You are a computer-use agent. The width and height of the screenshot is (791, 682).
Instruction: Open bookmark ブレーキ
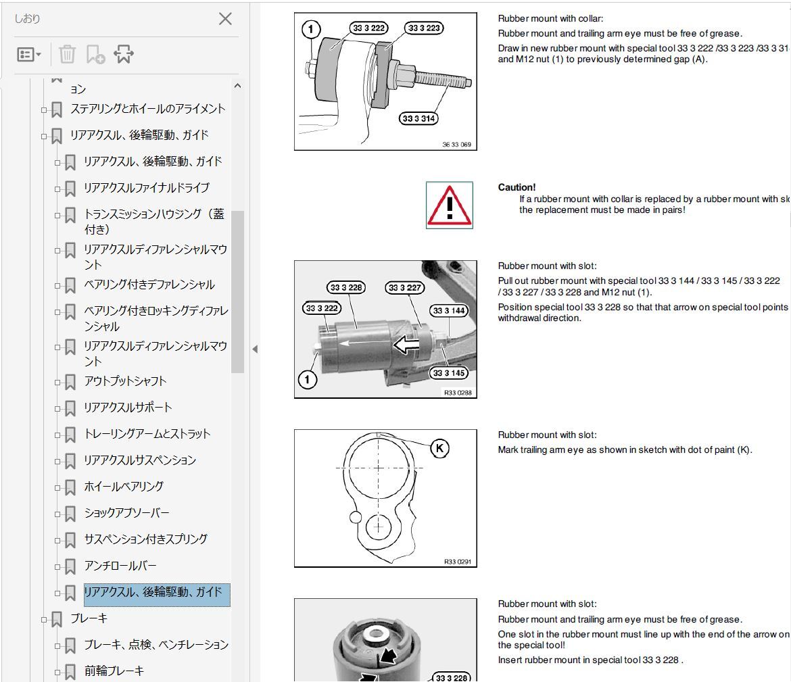tap(89, 618)
